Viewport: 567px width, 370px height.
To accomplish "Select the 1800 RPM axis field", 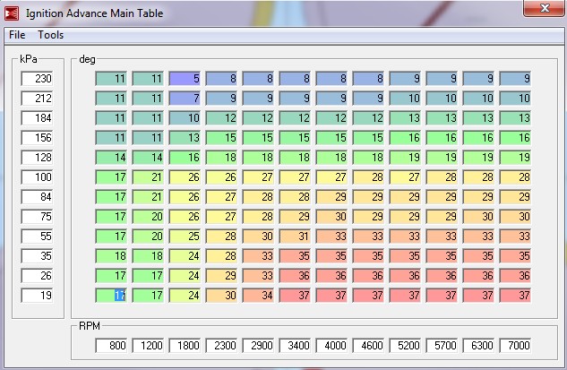I will point(185,346).
